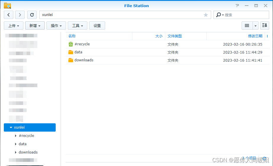Open the 上传 upload menu

(x=14, y=25)
